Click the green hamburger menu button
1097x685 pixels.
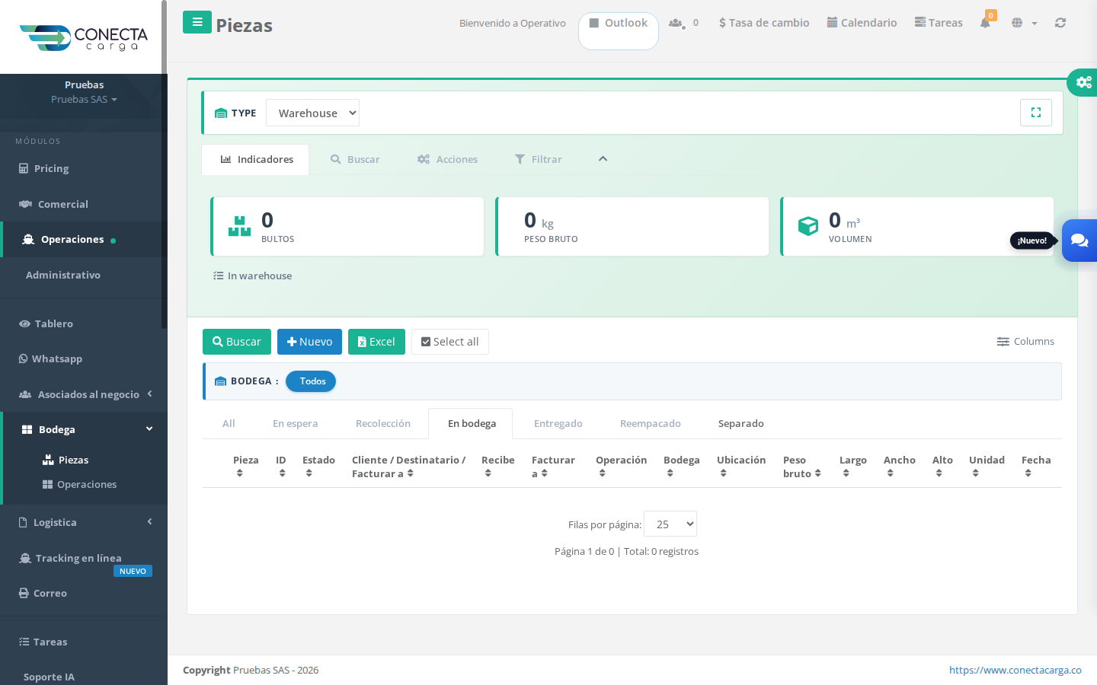(x=197, y=22)
